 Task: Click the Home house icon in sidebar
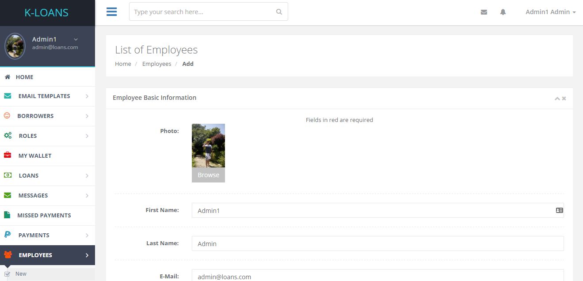[8, 77]
